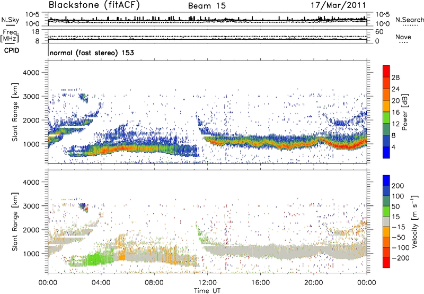Image resolution: width=424 pixels, height=294 pixels.
Task: Click the '60' Nave axis tick
Action: pos(379,32)
